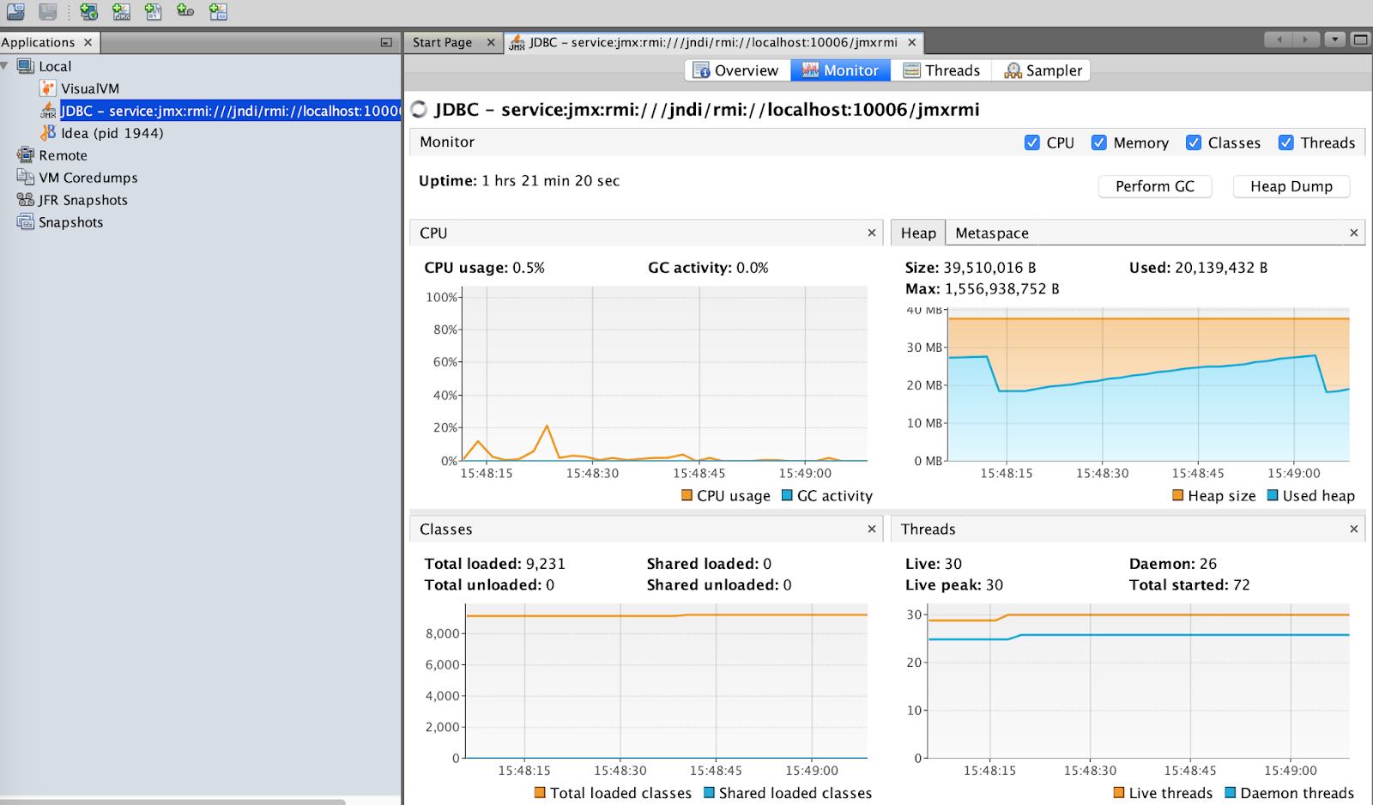
Task: Close the Start Page tab
Action: 491,42
